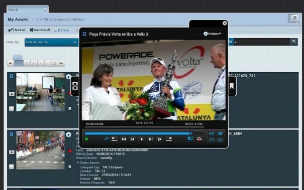Open the bookmark panel tab
The width and height of the screenshot is (304, 190).
click(x=232, y=86)
